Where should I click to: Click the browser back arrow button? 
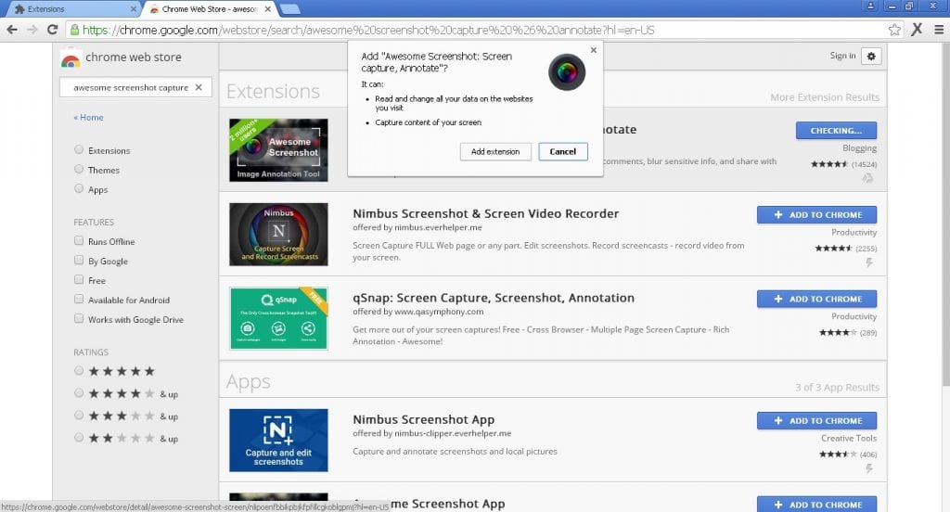pos(11,29)
